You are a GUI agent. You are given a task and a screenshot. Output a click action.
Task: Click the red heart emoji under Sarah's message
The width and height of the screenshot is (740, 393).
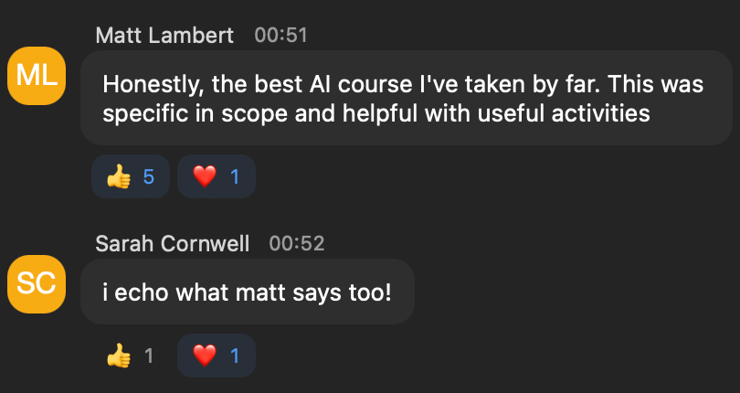coord(205,356)
